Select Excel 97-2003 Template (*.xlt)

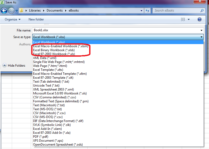pyautogui.click(x=118, y=78)
